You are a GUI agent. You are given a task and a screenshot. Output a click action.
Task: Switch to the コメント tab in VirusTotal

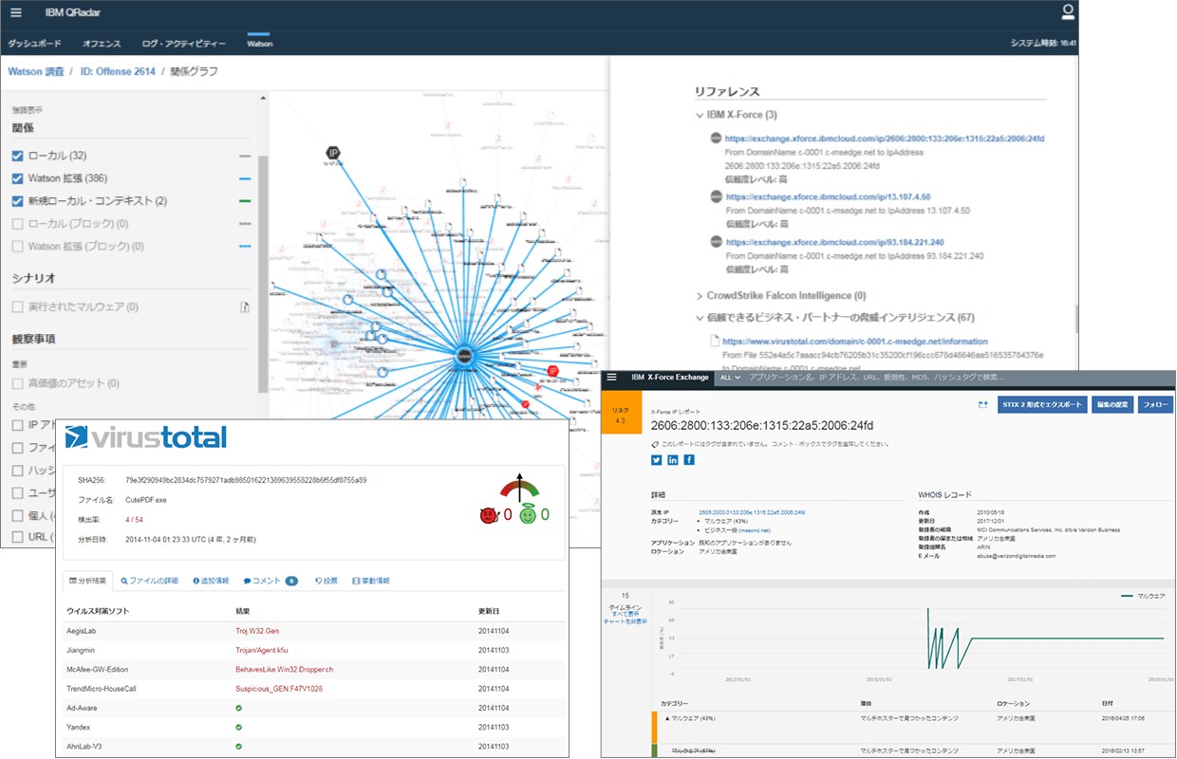click(x=271, y=581)
